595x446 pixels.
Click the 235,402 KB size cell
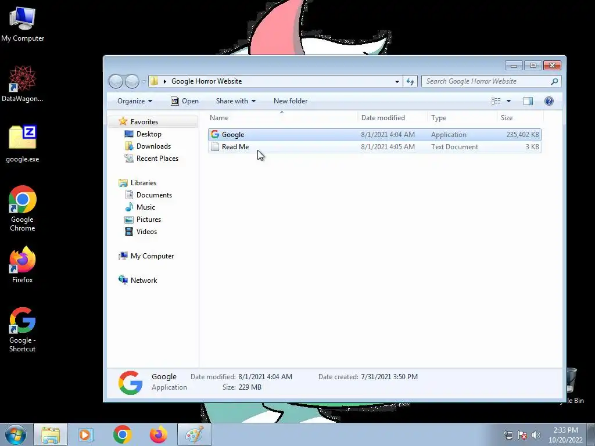pos(522,135)
